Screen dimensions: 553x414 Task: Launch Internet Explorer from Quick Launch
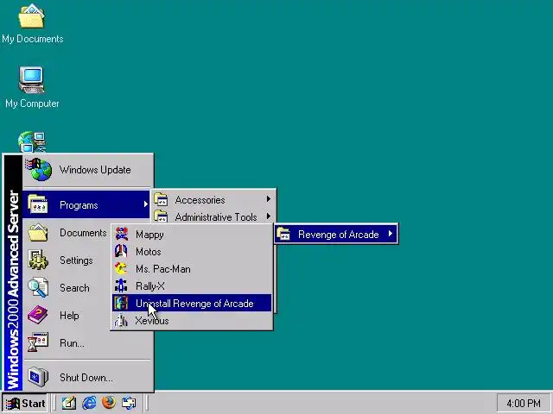89,403
